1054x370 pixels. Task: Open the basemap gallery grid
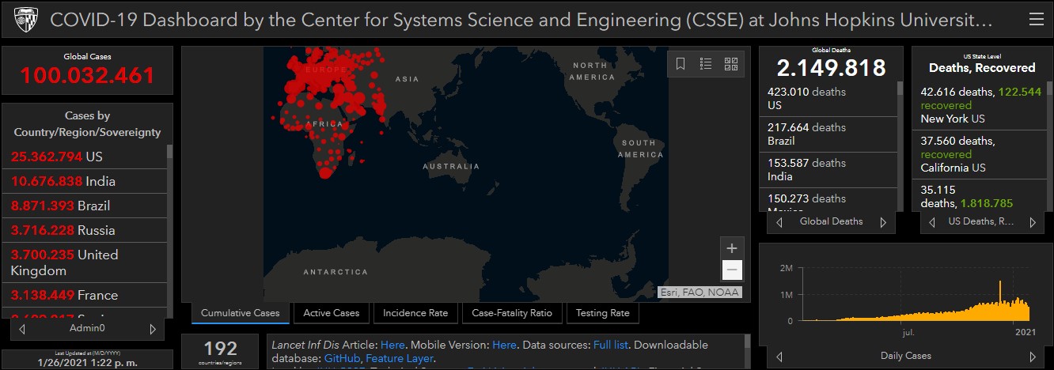[731, 64]
